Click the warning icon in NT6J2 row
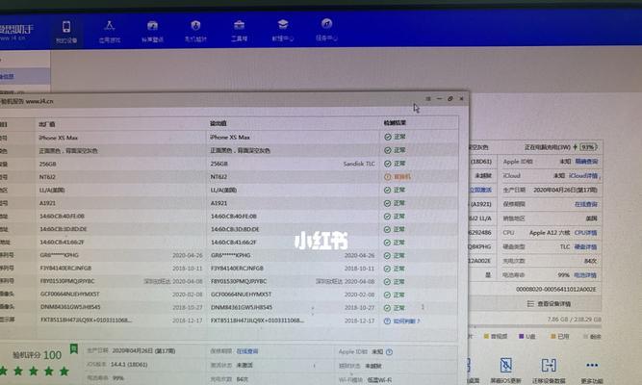Screen dimensions: 642x385 click(x=387, y=177)
